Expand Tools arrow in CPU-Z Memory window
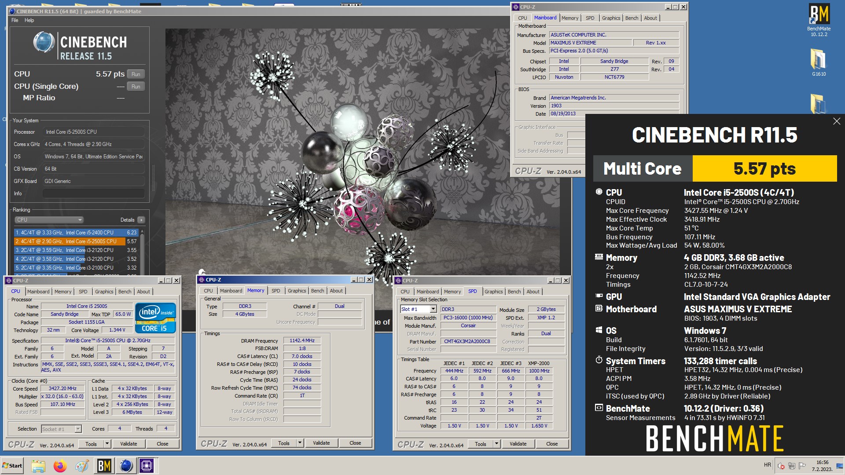Viewport: 845px width, 475px height. coord(299,443)
